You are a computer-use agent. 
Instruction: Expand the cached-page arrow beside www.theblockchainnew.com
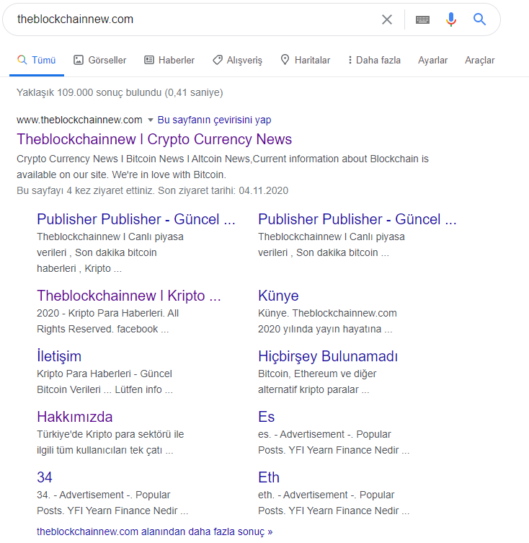pyautogui.click(x=151, y=120)
